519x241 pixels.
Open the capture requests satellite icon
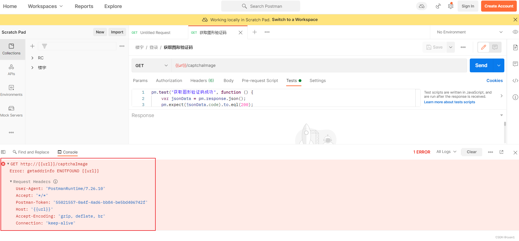coord(438,6)
